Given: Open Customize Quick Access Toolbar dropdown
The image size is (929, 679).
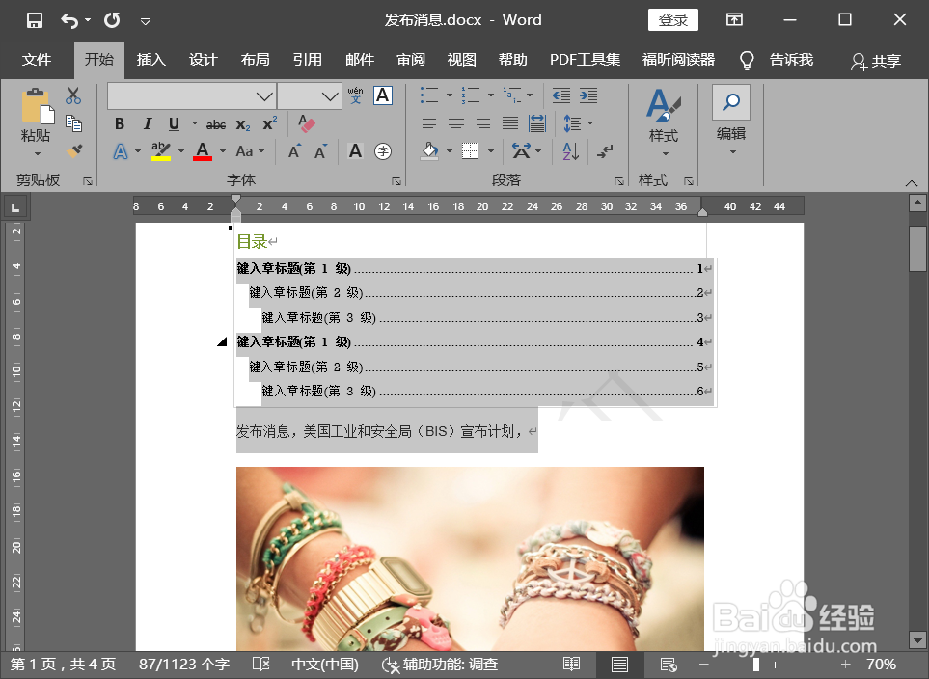Looking at the screenshot, I should click(x=145, y=22).
